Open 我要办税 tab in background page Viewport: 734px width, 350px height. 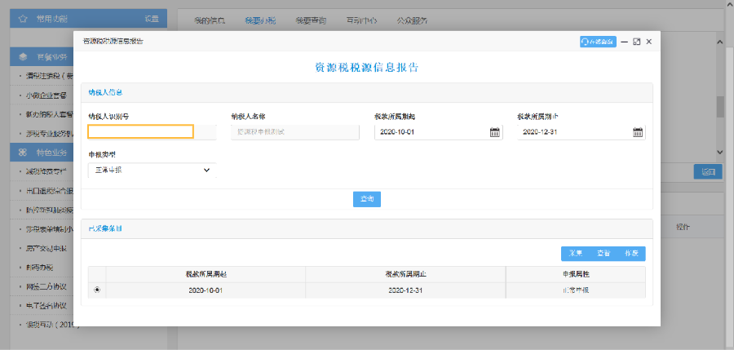260,20
